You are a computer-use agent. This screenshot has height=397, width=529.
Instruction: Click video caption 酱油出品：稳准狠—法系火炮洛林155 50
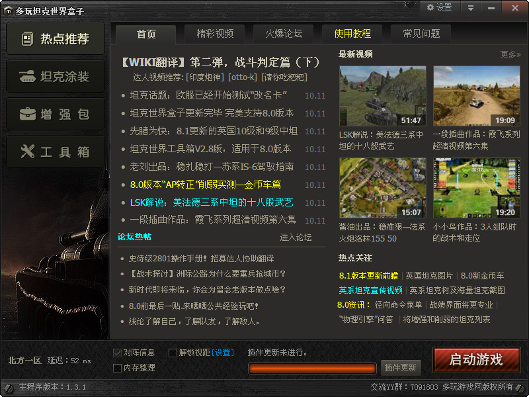pyautogui.click(x=382, y=233)
